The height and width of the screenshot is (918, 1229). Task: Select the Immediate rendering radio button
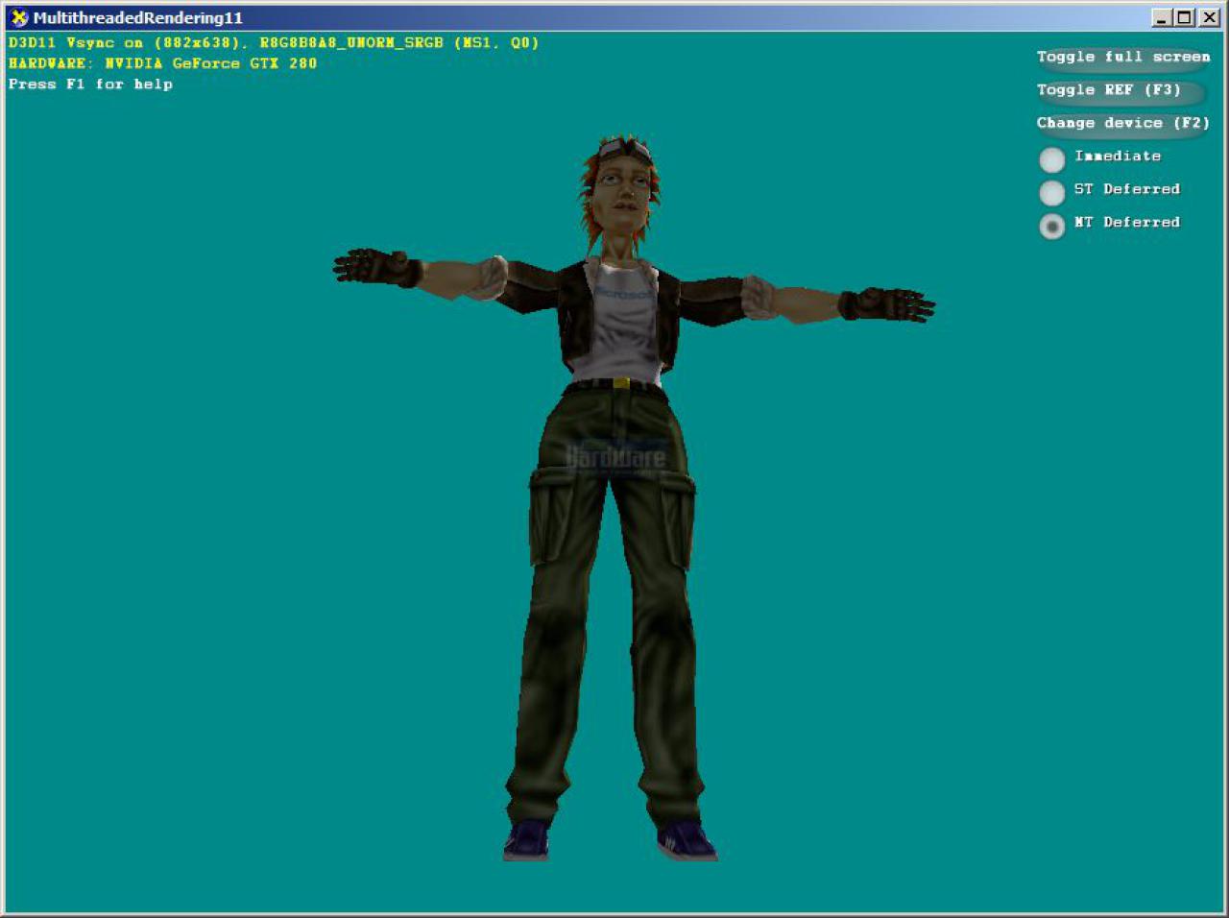[1052, 159]
